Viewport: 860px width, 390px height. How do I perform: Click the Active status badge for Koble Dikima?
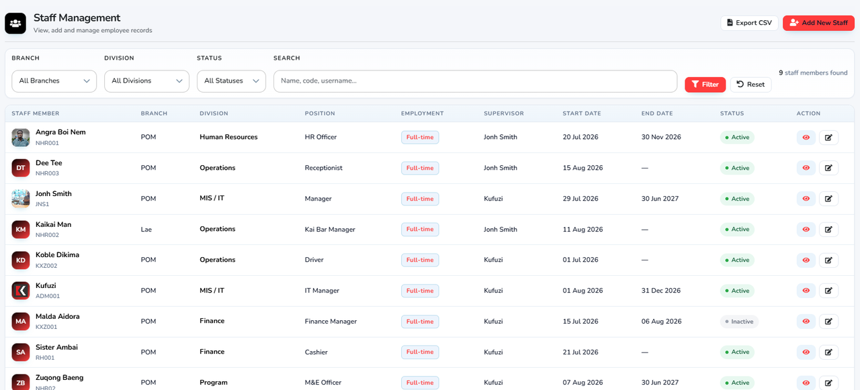[737, 260]
